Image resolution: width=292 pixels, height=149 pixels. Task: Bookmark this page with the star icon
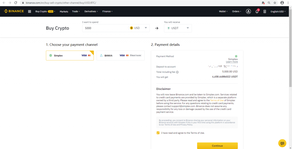tap(275, 3)
